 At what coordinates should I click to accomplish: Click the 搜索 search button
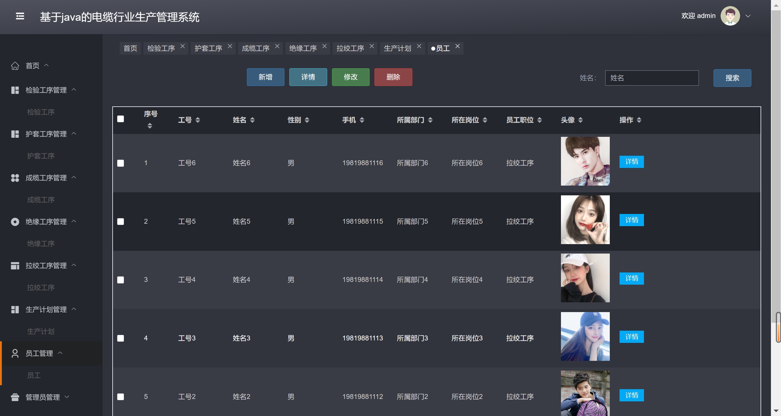(x=732, y=78)
